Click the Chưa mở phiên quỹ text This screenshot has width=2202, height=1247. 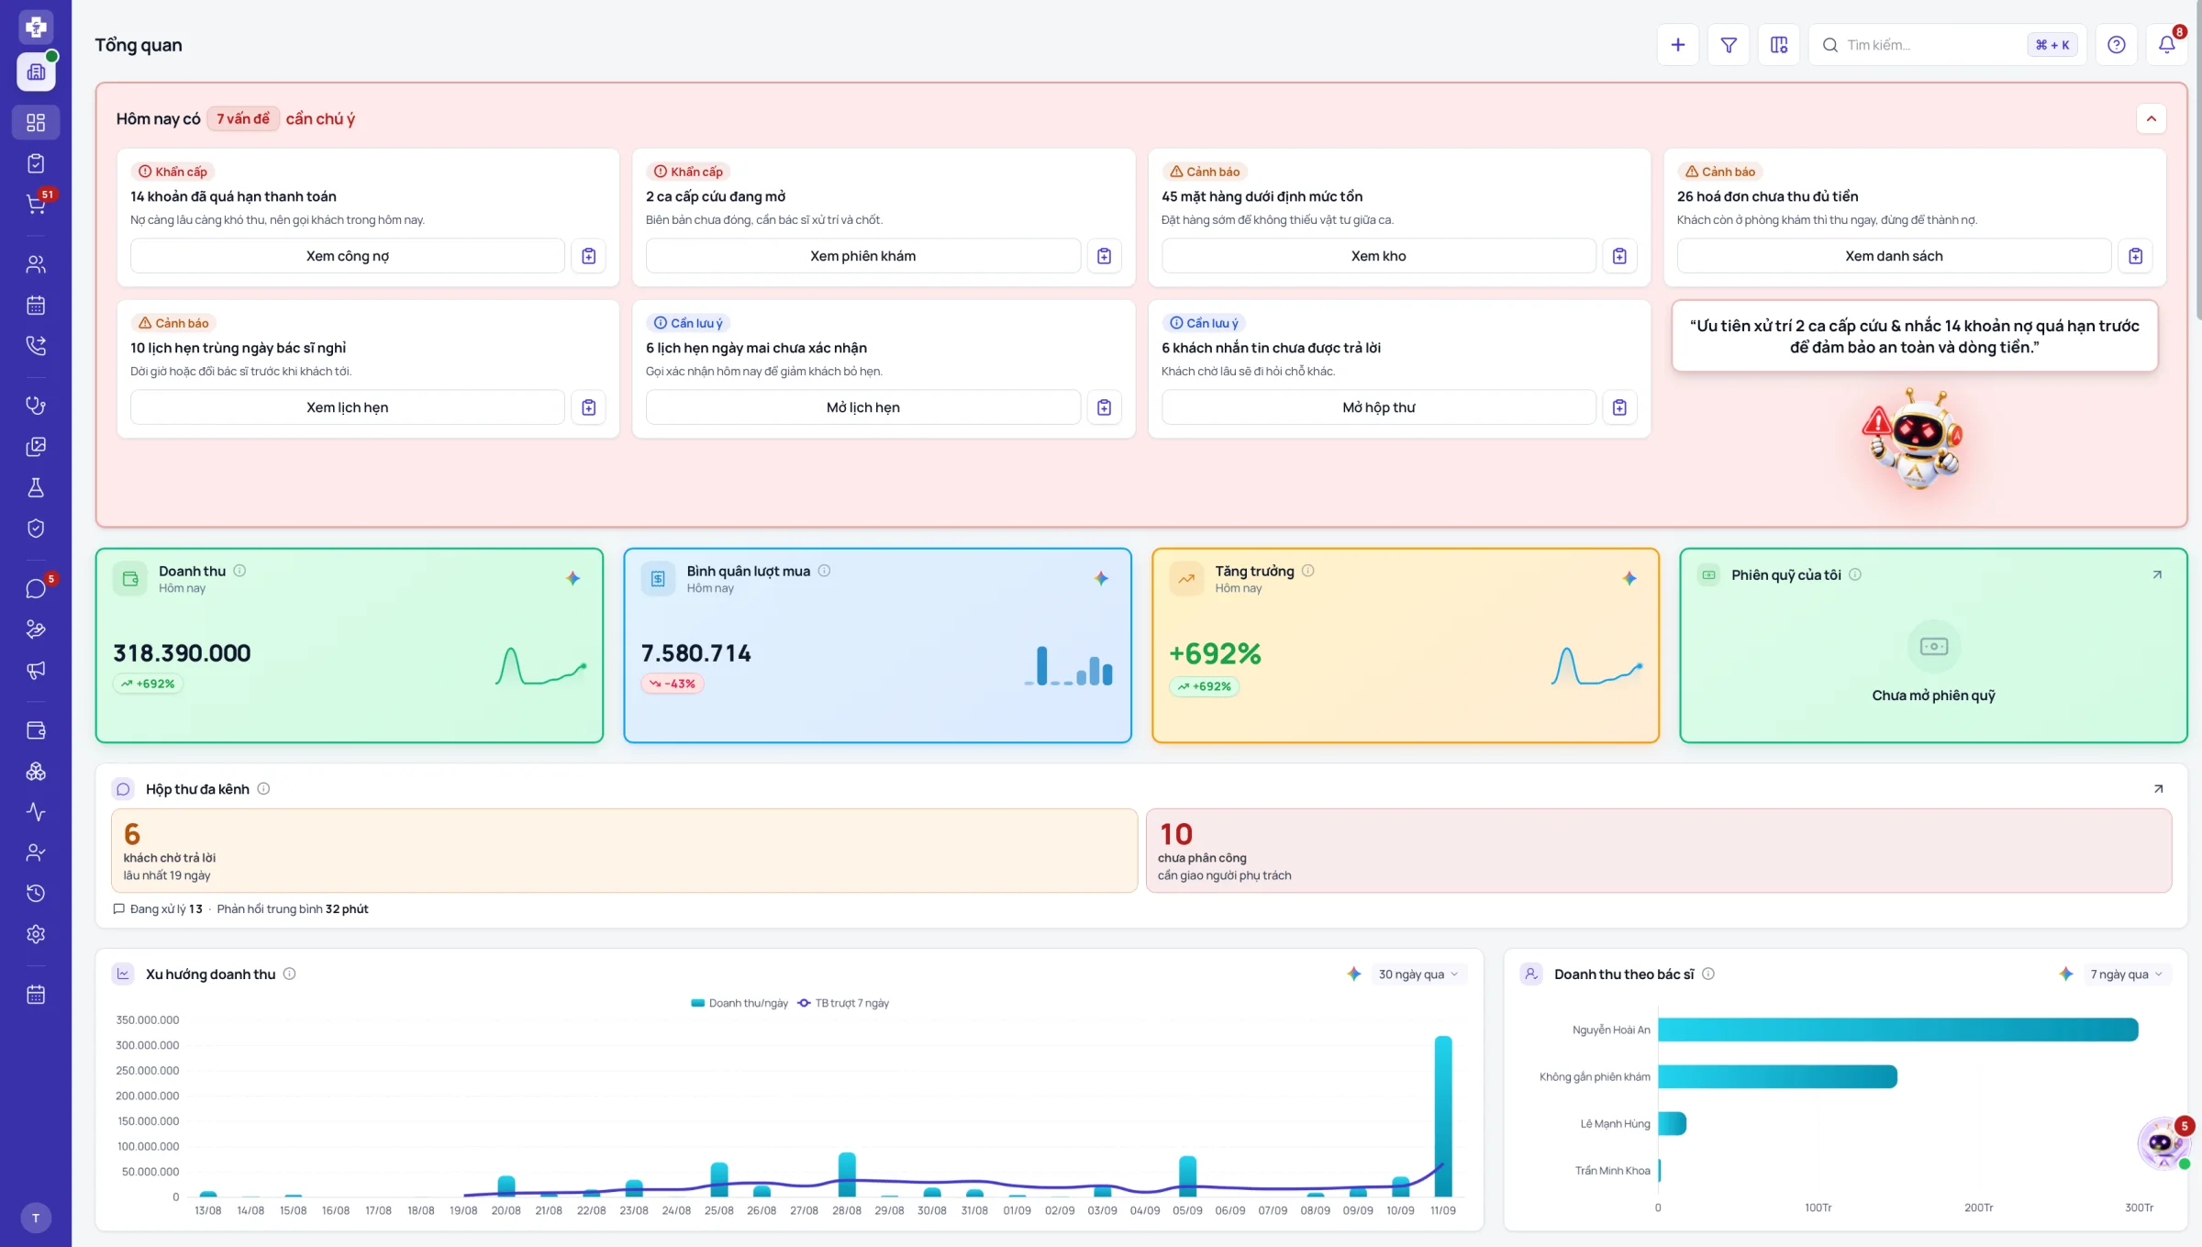(x=1933, y=696)
